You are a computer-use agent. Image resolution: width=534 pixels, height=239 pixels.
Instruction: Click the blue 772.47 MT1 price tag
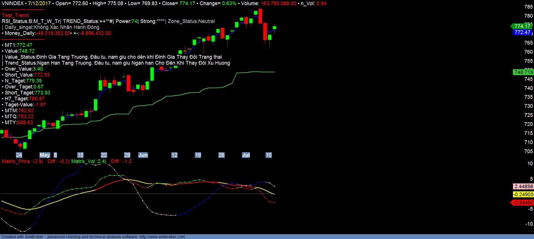tap(522, 32)
